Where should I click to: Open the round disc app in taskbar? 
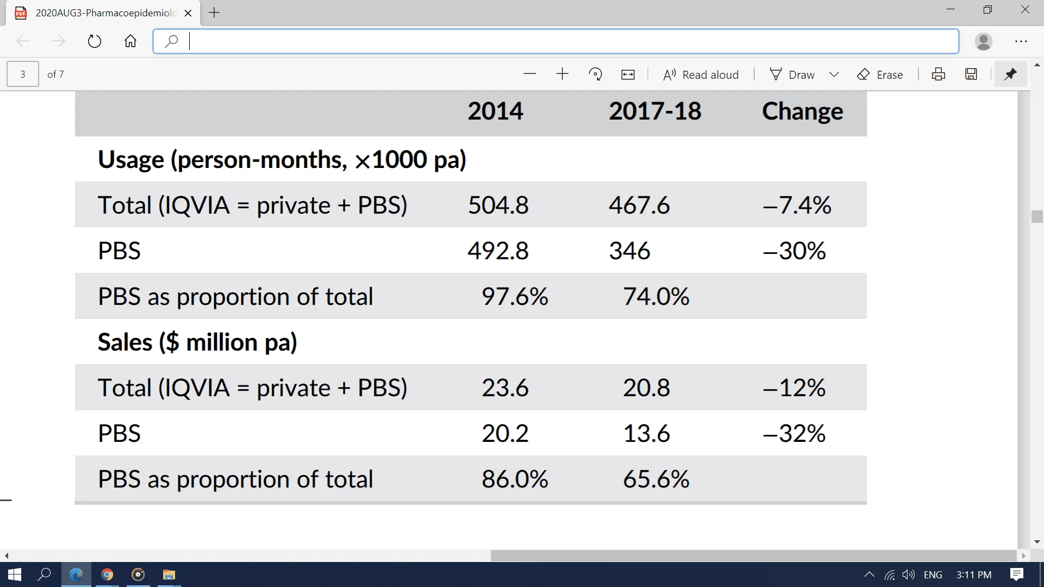pos(138,574)
